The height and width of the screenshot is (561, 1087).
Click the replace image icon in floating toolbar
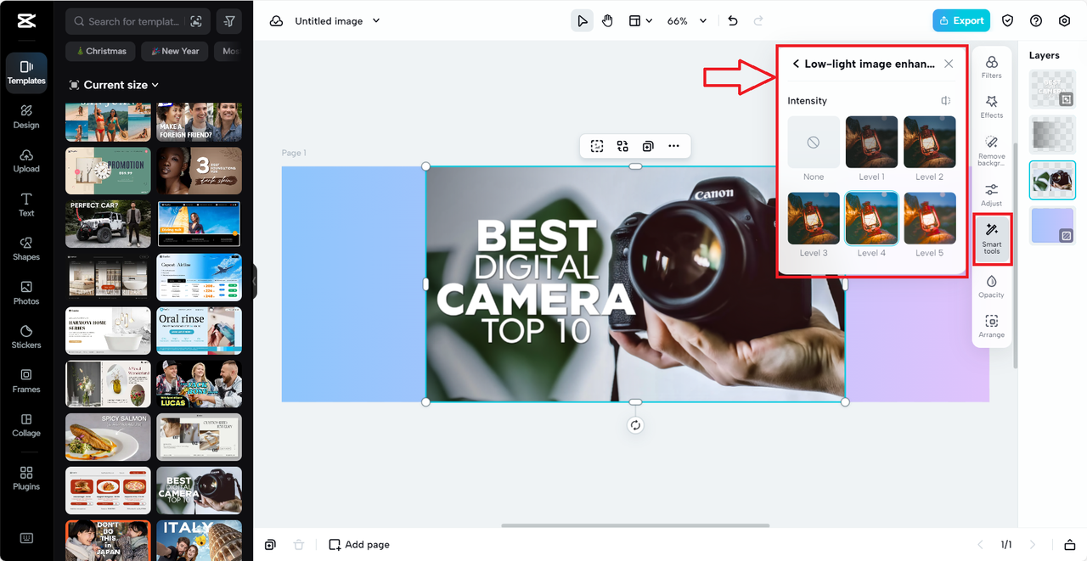pyautogui.click(x=622, y=146)
